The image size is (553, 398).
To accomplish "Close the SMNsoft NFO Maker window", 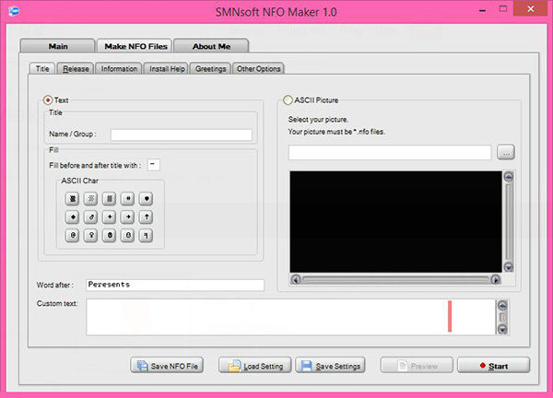I will (x=531, y=9).
